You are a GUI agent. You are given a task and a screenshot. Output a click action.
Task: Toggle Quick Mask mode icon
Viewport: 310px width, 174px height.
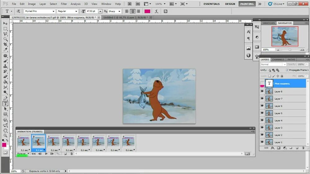click(5, 152)
